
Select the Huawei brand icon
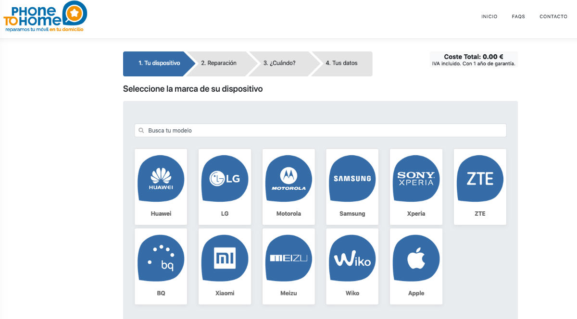click(x=161, y=179)
